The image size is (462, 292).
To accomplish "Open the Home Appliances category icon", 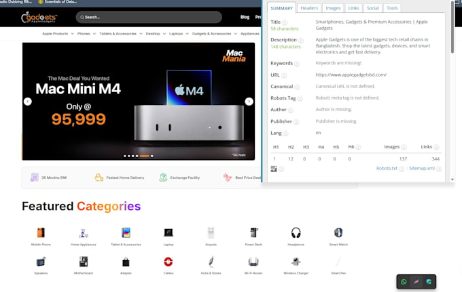I will tap(84, 232).
